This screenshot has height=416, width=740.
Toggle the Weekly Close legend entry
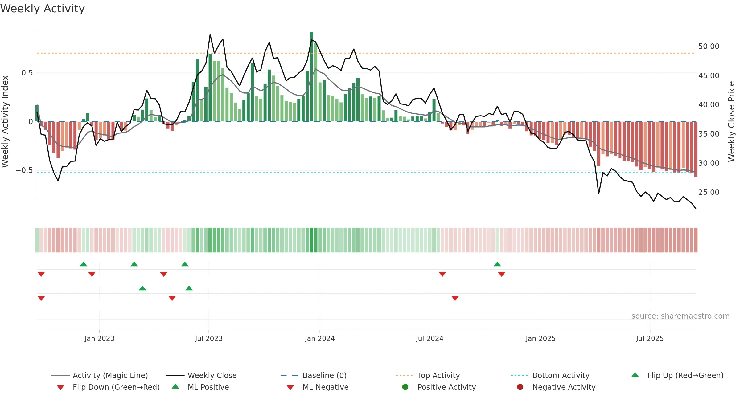tap(201, 375)
